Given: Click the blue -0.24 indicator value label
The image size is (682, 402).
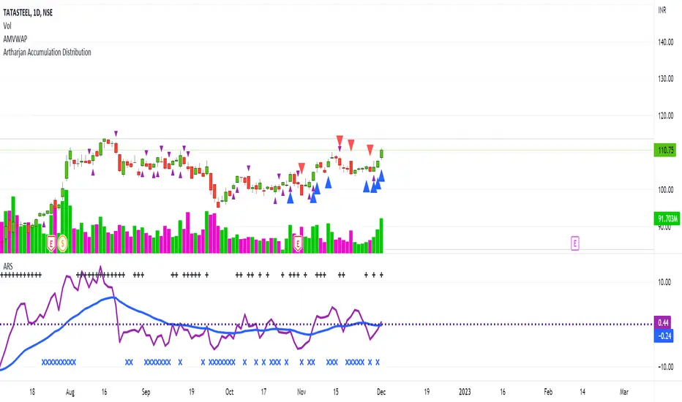Looking at the screenshot, I should point(666,335).
